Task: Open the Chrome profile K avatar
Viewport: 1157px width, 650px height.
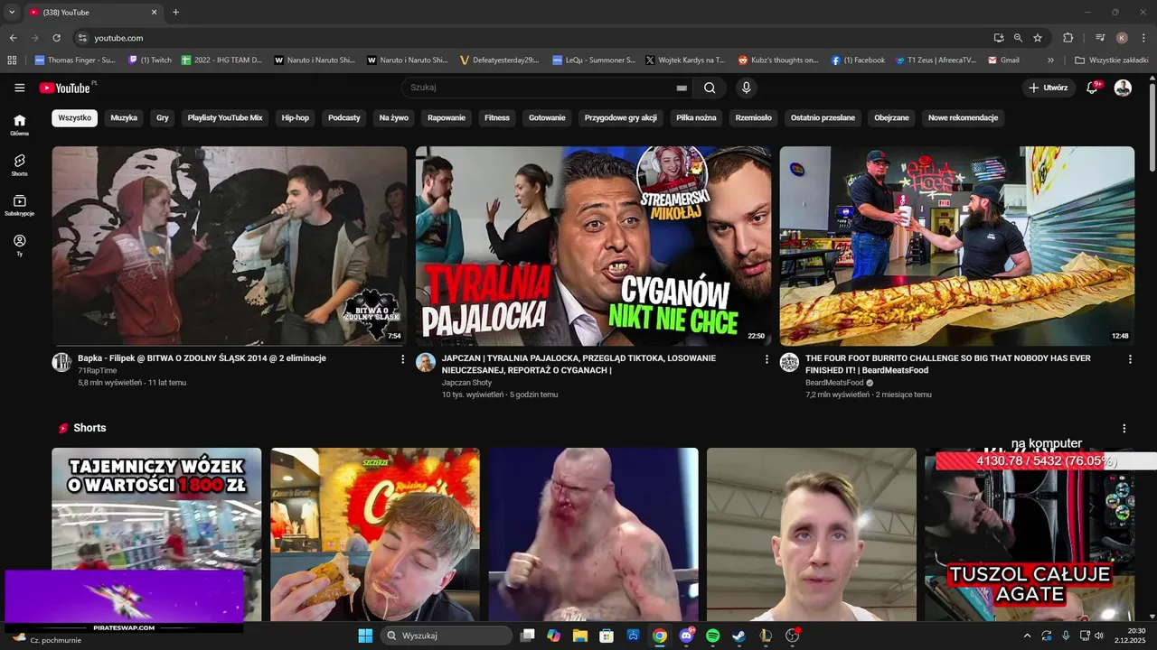Action: [x=1122, y=38]
